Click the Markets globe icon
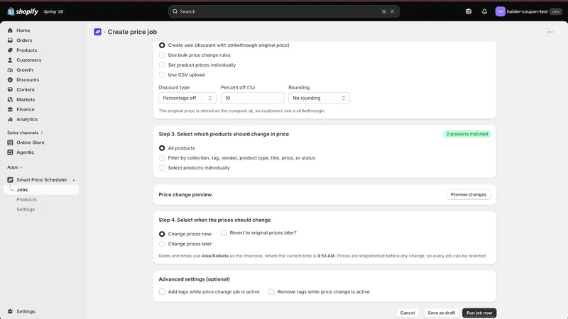 (x=10, y=99)
